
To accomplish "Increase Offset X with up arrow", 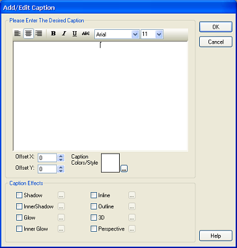I will 61,156.
